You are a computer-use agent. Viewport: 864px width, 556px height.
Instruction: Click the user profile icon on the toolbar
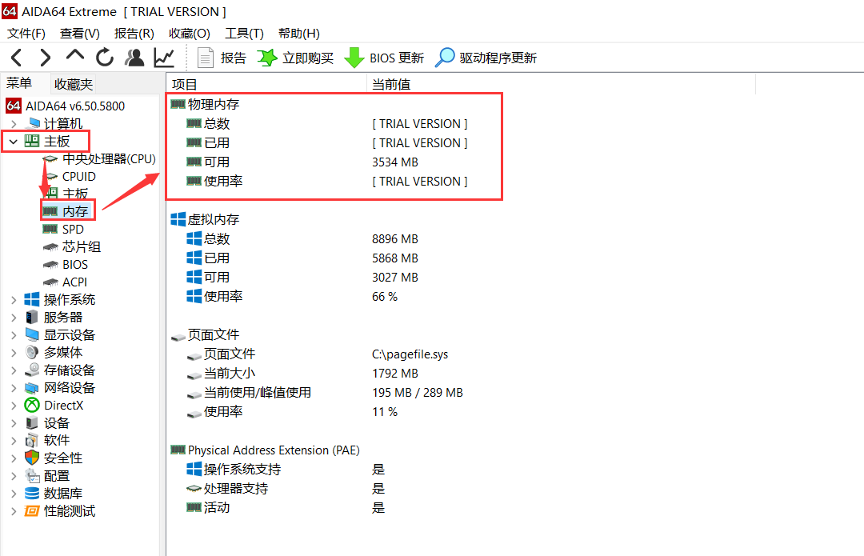coord(134,57)
